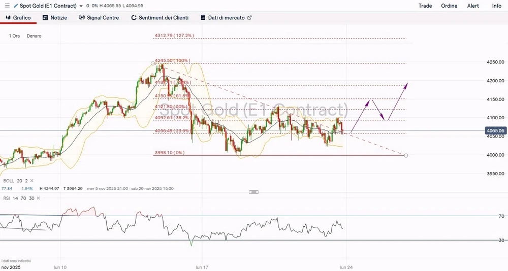The width and height of the screenshot is (508, 271).
Task: Grab the pane resize handle above RSI
Action: tap(254, 192)
